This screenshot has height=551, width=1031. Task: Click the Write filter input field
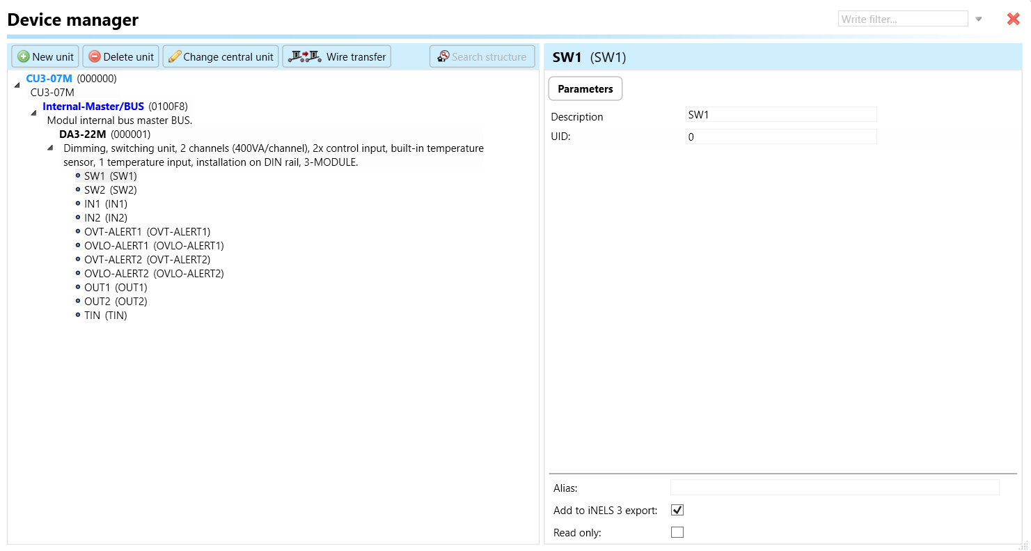click(x=902, y=19)
